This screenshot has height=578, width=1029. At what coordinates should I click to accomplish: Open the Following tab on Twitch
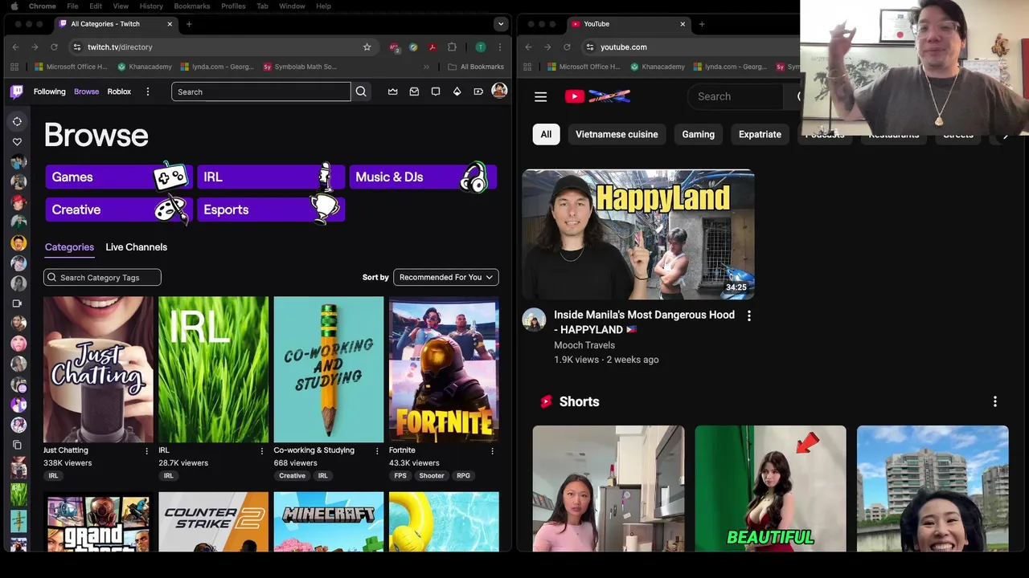point(49,92)
